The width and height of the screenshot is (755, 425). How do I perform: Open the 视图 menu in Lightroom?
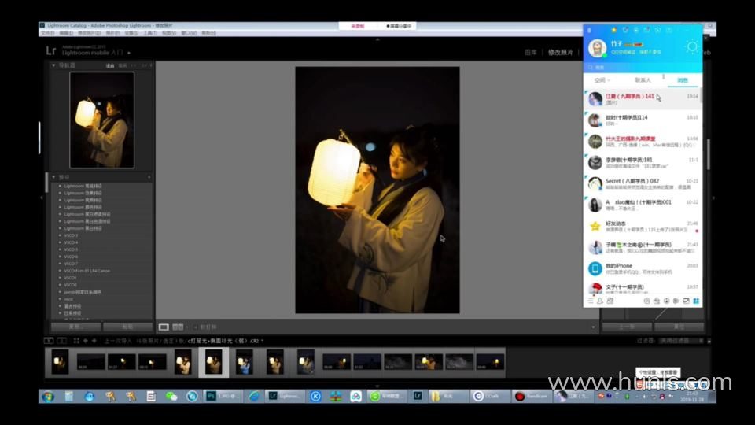(x=169, y=33)
